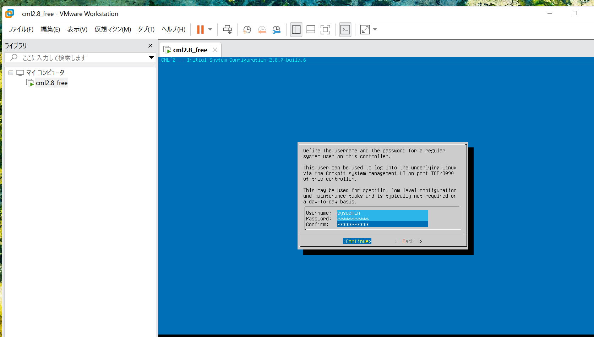Screen dimensions: 594x337
Task: Close the cml2.8_free tab
Action: pyautogui.click(x=215, y=50)
